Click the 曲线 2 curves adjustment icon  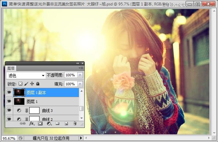[19, 119]
